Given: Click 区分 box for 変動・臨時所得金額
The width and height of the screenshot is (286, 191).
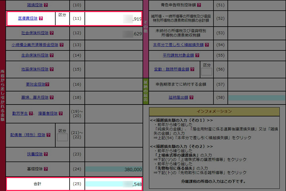Looking at the screenshot, I should (206, 71).
